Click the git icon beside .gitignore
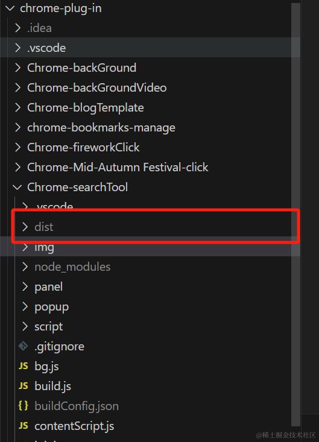The width and height of the screenshot is (319, 442). tap(23, 346)
